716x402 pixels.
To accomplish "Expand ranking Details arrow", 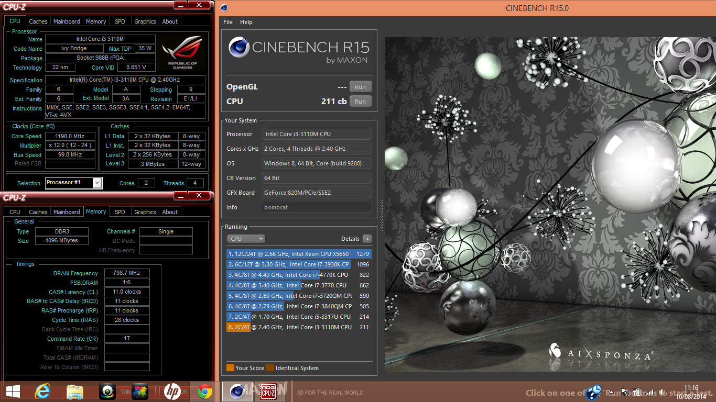I will point(367,239).
